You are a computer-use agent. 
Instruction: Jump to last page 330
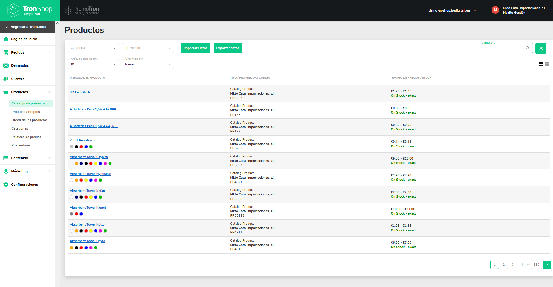[536, 265]
